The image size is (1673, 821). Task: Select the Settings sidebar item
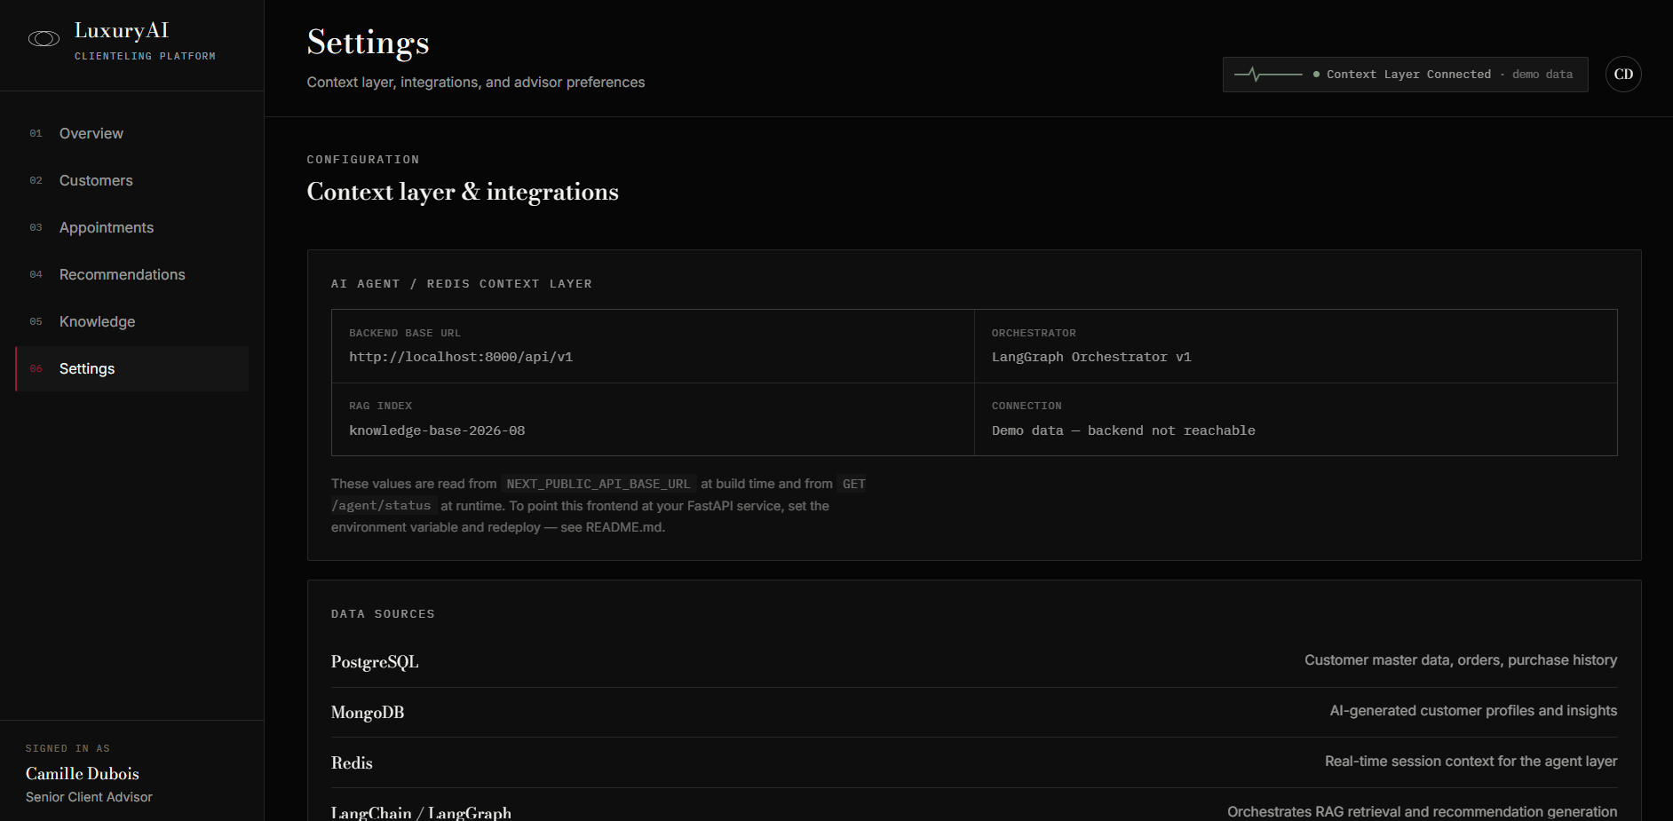[x=131, y=368]
